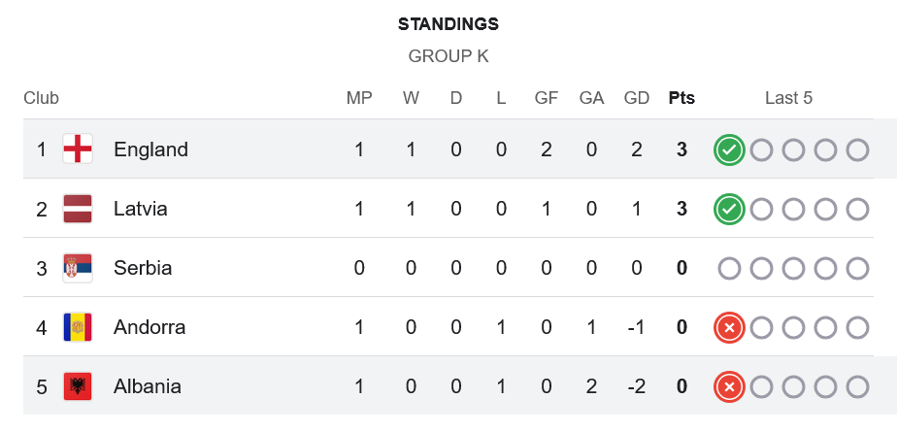Screen dimensions: 897x432
Task: Open the England team link
Action: tap(150, 150)
